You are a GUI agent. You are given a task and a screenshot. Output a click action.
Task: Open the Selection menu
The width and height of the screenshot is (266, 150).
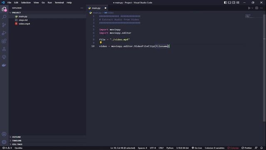coord(26,2)
